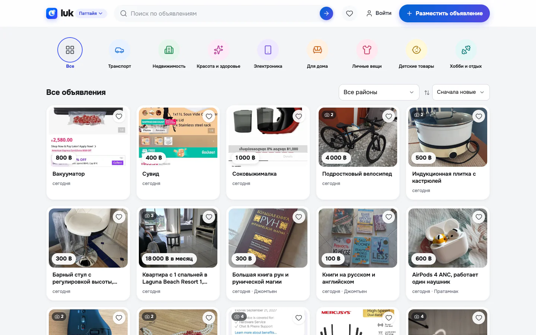The width and height of the screenshot is (536, 335).
Task: Select the Личные вещи category icon
Action: click(367, 50)
